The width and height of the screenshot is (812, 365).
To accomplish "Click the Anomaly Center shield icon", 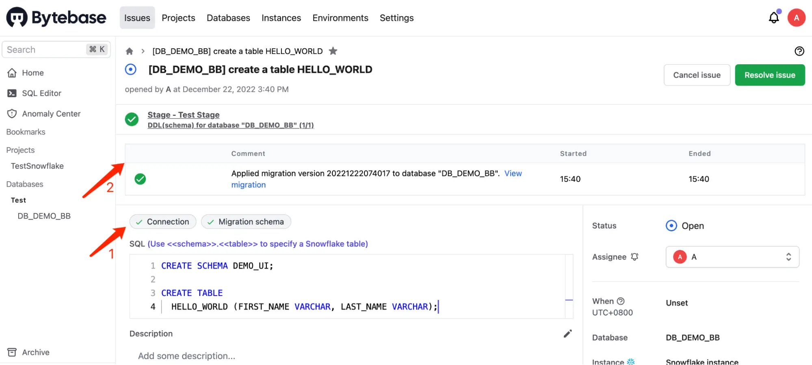I will [12, 114].
